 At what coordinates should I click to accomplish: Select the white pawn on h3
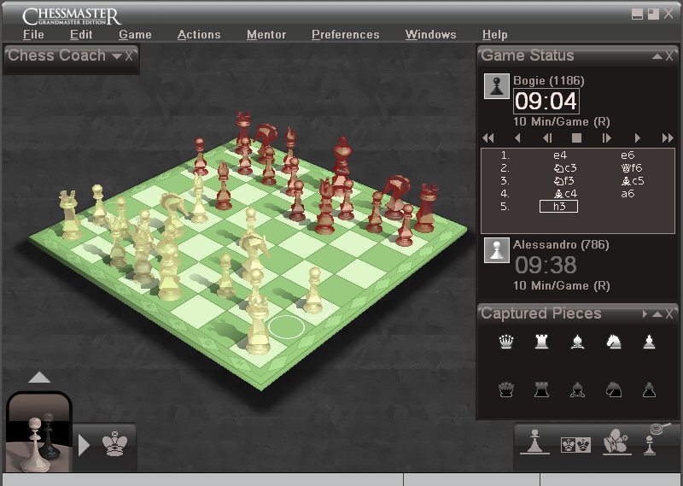pos(313,291)
